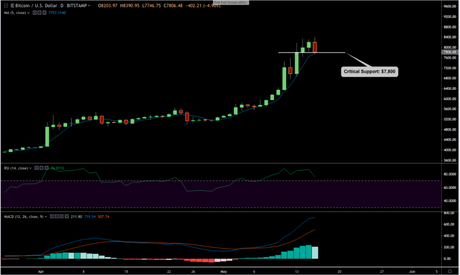Remove the MA indicator with its X icon
460x275 pixels.
[44, 13]
